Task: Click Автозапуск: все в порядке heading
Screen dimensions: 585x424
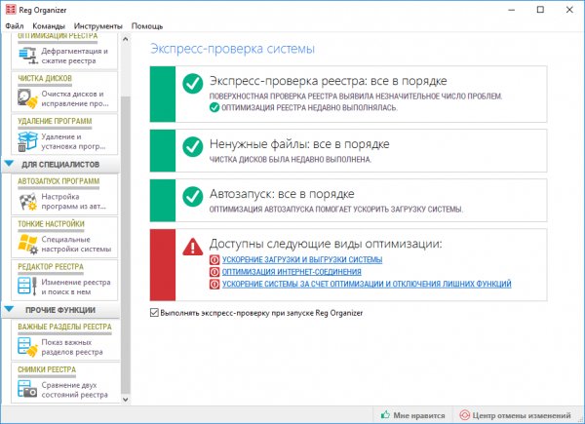Action: (x=282, y=194)
